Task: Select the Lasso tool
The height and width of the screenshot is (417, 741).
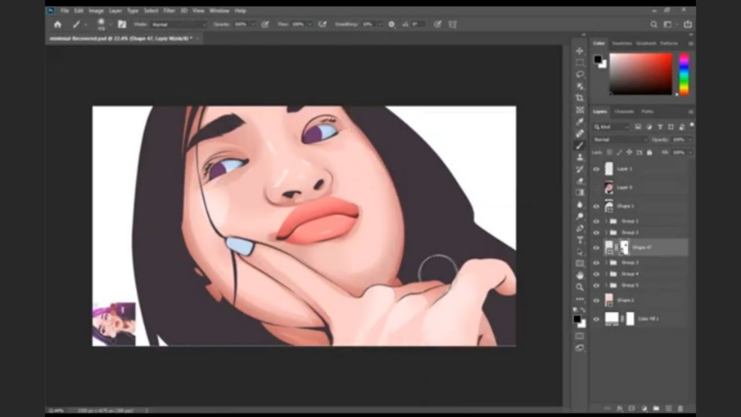Action: [x=579, y=75]
